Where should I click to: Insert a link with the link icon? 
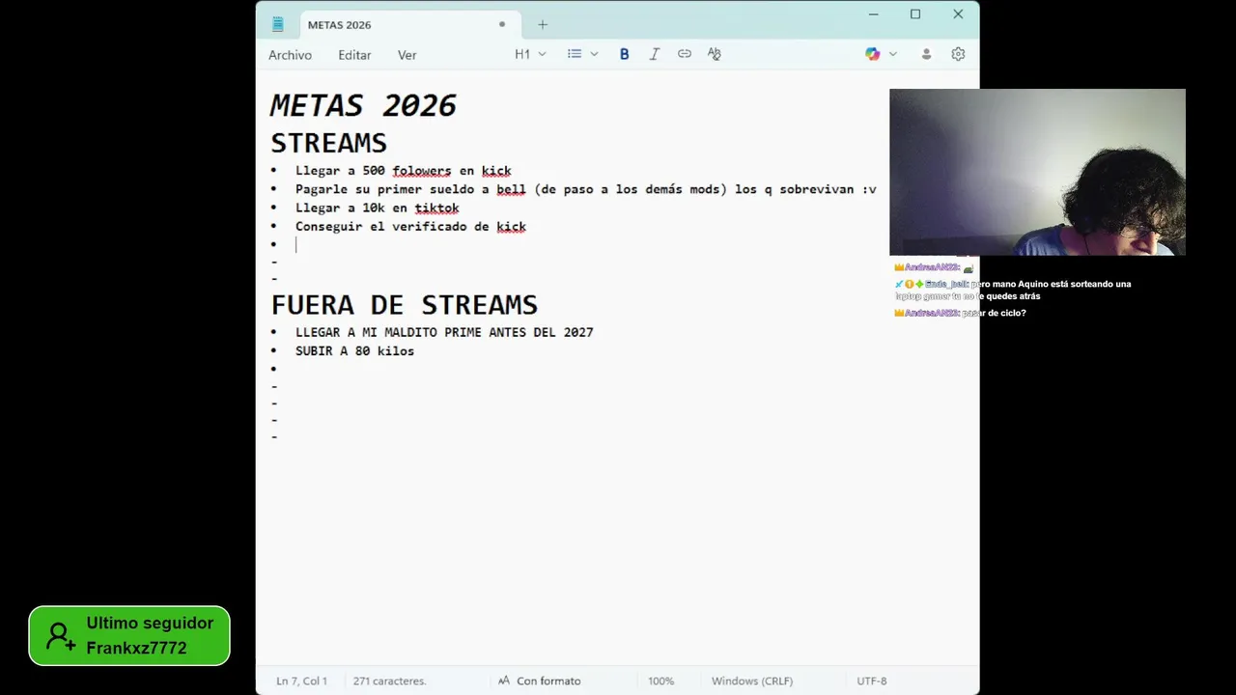click(x=685, y=54)
